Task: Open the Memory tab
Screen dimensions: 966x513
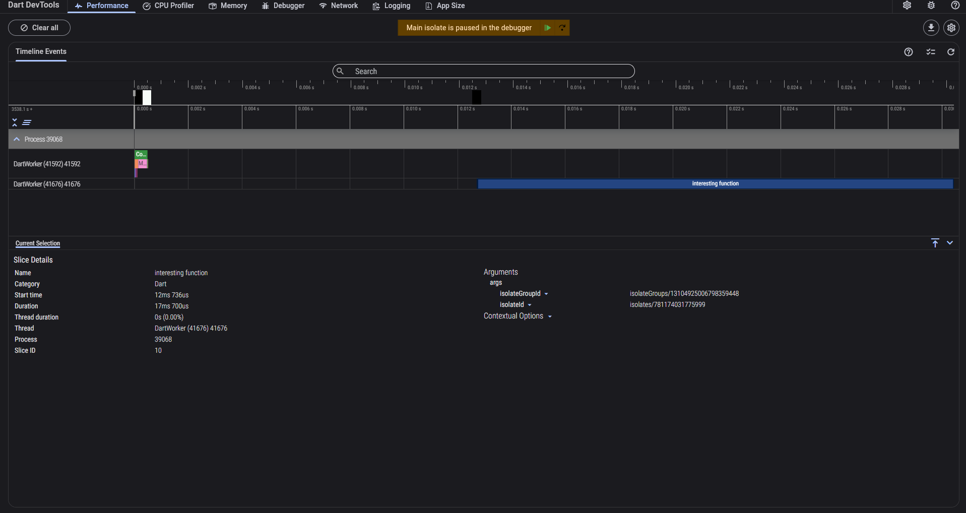Action: click(228, 6)
